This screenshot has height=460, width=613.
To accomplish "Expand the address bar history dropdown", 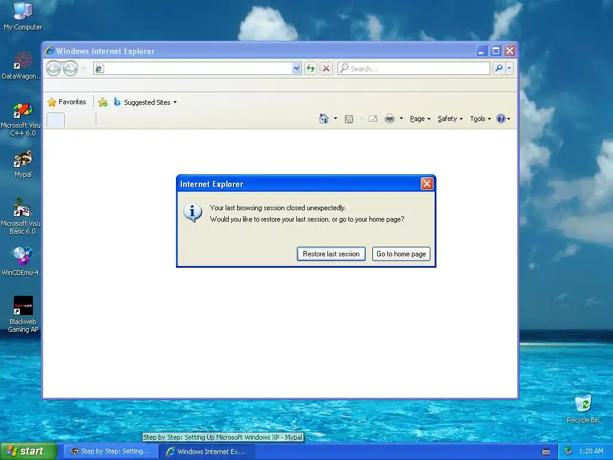I will (x=296, y=68).
